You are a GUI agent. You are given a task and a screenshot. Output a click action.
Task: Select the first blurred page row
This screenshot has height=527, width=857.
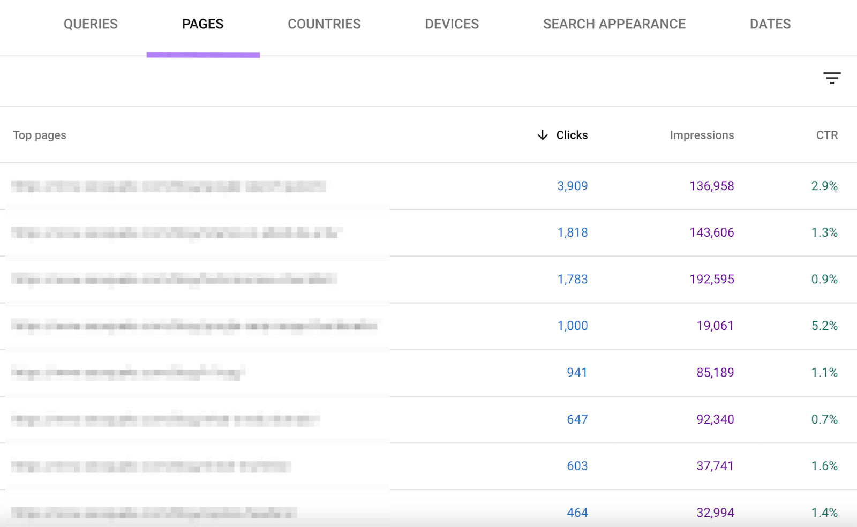tap(169, 186)
